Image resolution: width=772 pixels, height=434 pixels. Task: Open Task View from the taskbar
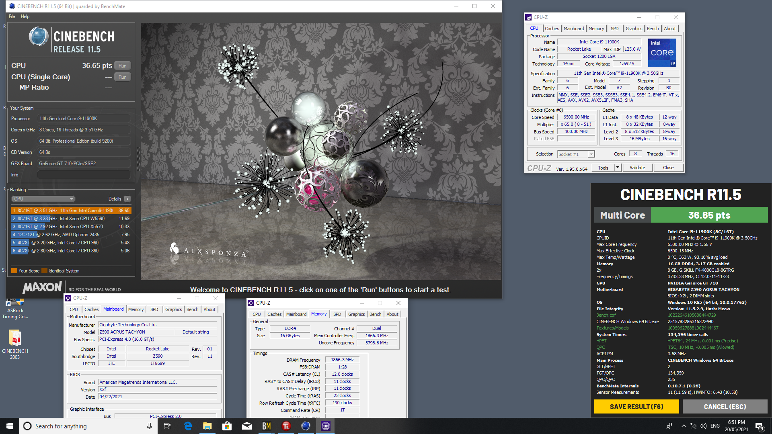coord(167,426)
